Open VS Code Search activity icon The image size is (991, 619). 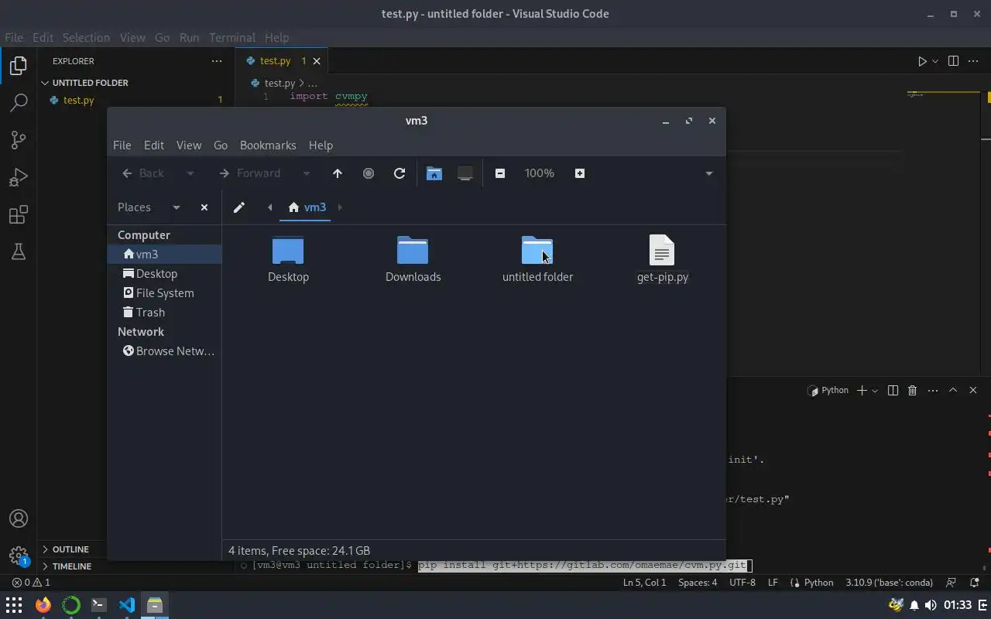pos(19,102)
